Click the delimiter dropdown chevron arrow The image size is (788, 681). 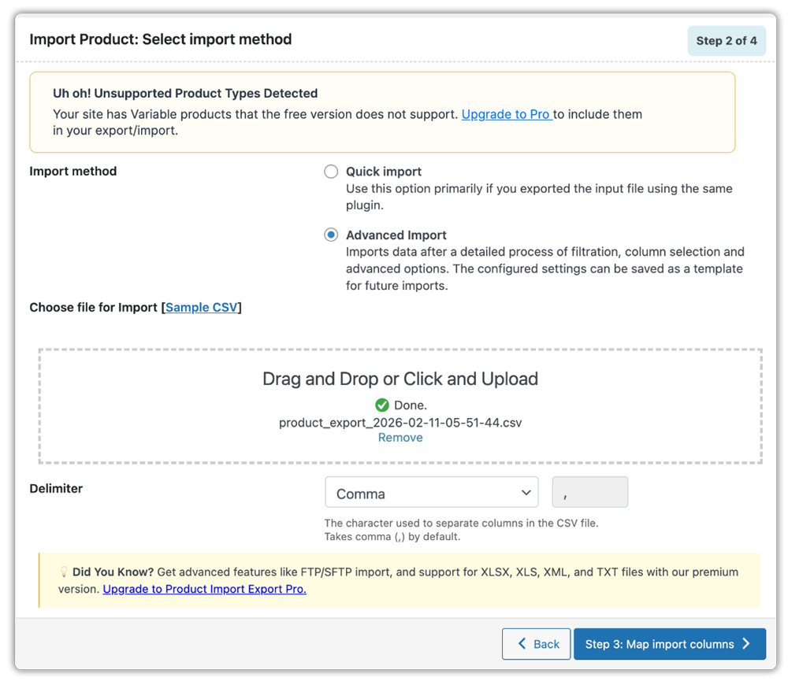pyautogui.click(x=526, y=493)
